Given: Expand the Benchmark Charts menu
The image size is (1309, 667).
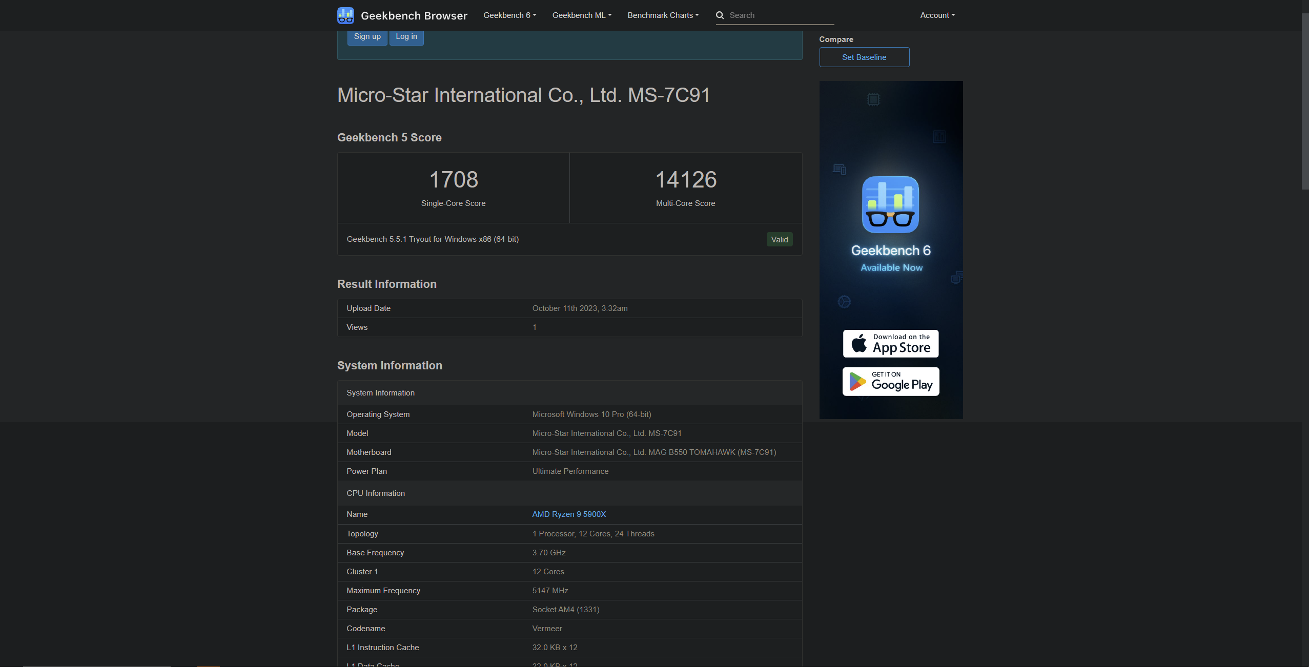Looking at the screenshot, I should tap(663, 15).
